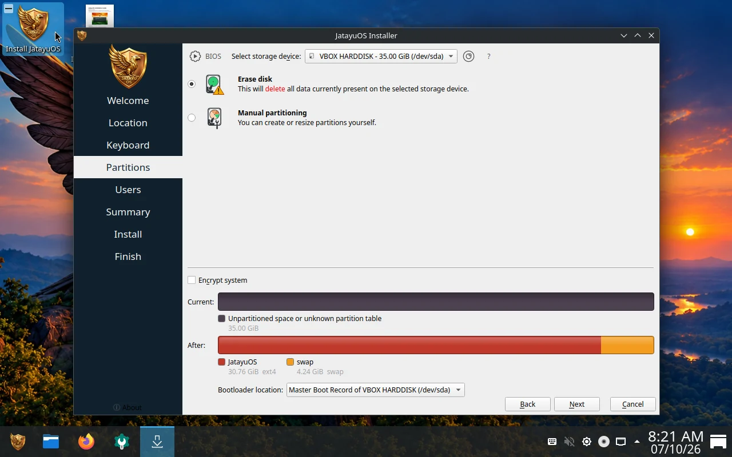Go to the Finish step in sidebar
This screenshot has height=457, width=732.
(x=128, y=256)
